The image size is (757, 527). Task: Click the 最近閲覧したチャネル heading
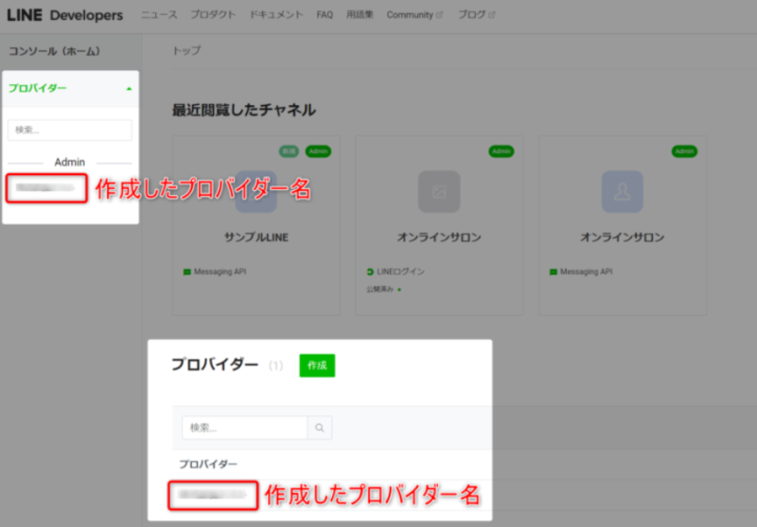244,110
